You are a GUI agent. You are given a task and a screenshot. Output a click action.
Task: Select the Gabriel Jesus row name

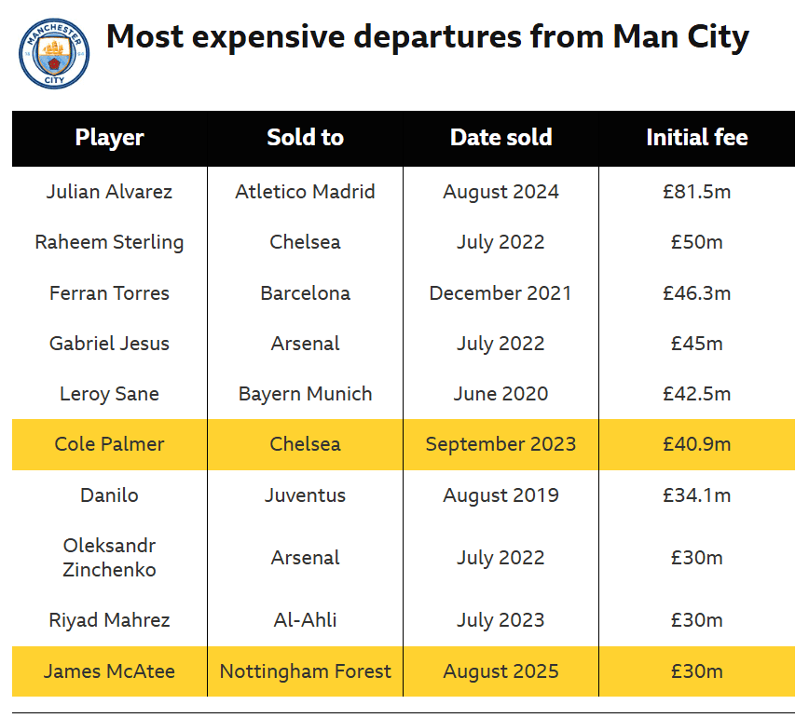point(109,344)
